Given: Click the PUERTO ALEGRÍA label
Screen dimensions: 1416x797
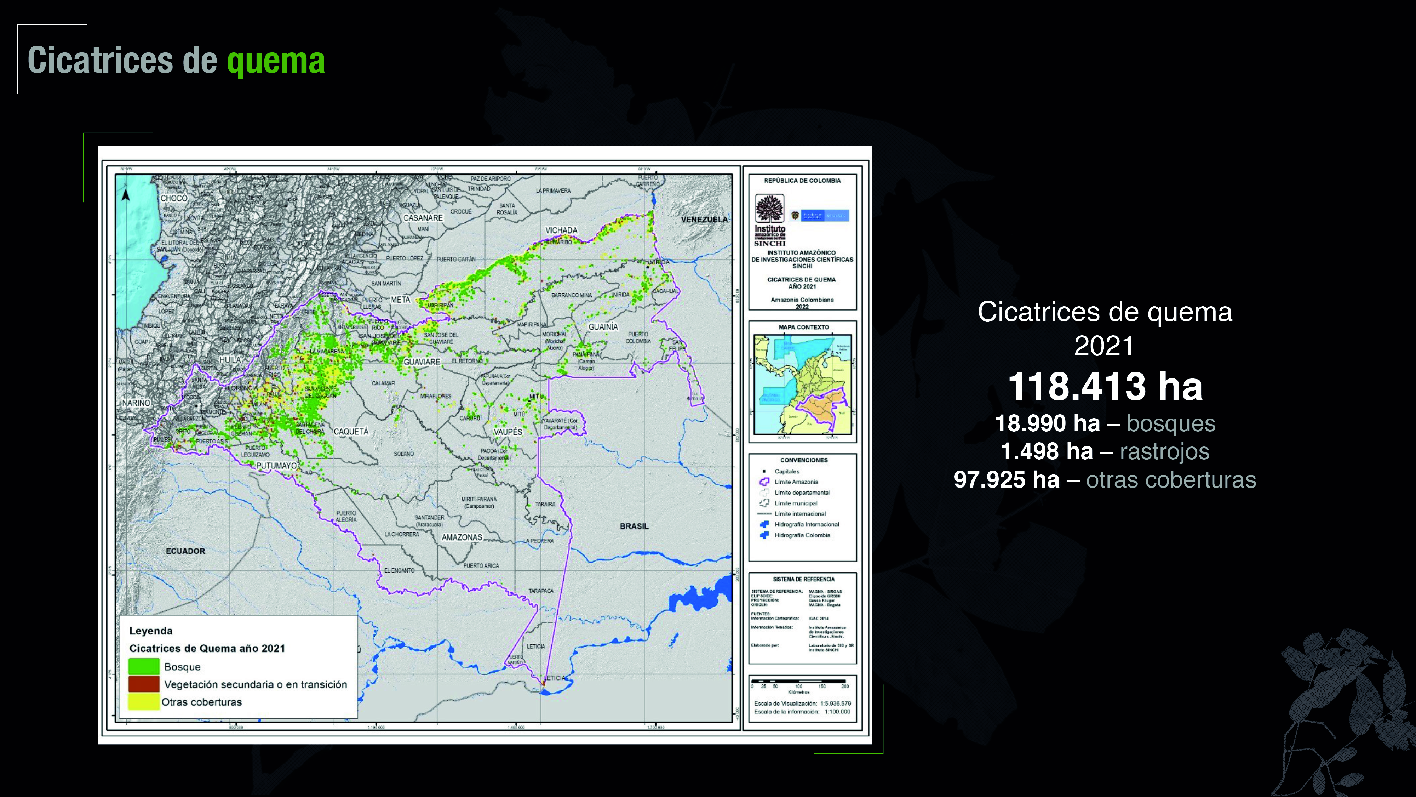Looking at the screenshot, I should point(346,517).
